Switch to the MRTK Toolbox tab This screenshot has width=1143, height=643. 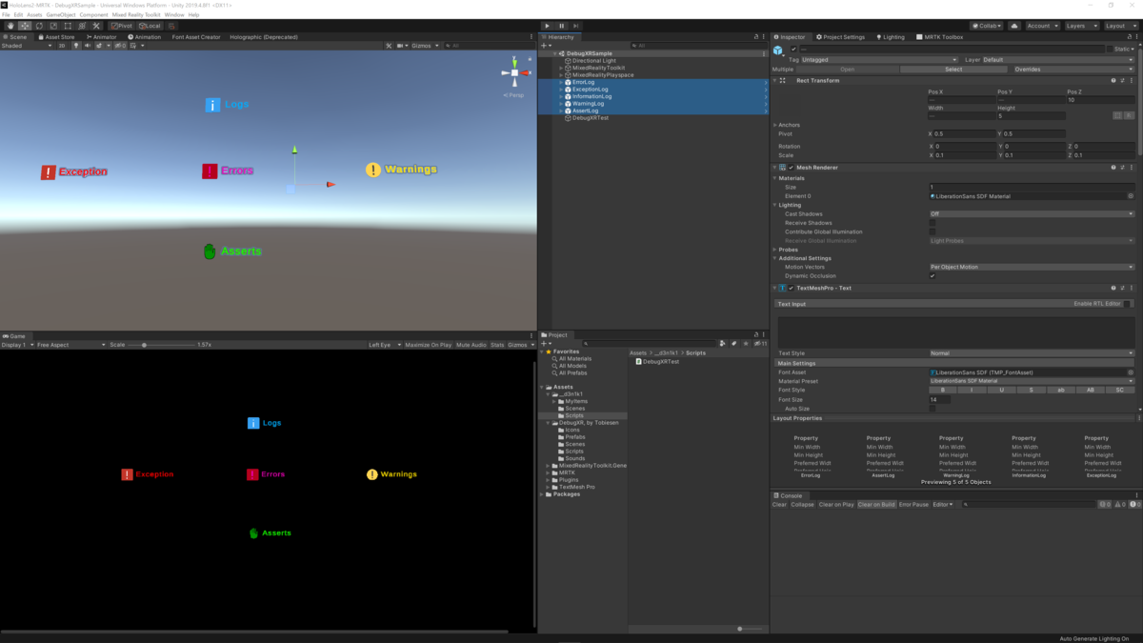(x=940, y=37)
